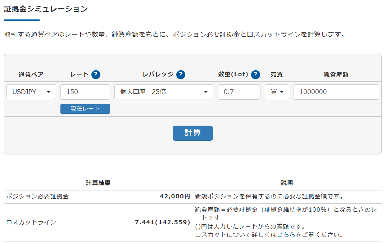The width and height of the screenshot is (386, 243).
Task: Open the レバレッジ help tooltip icon
Action: tap(181, 75)
